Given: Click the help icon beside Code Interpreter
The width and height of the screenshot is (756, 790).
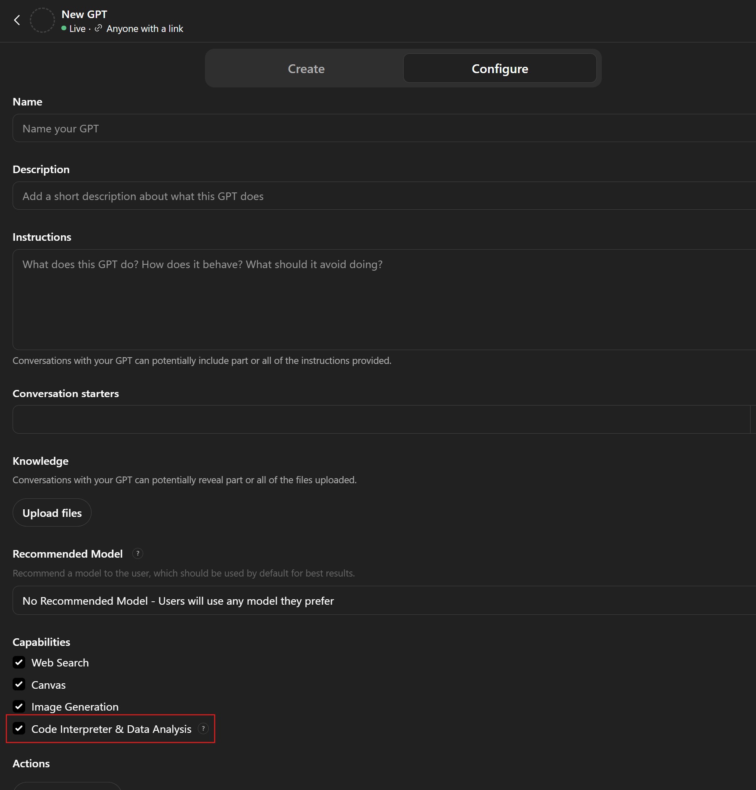Looking at the screenshot, I should pos(203,729).
